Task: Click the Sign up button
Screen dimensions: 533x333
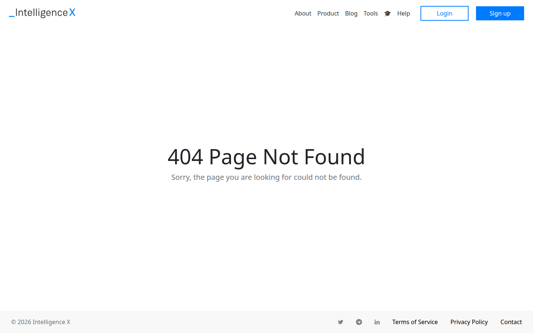Action: pos(500,13)
